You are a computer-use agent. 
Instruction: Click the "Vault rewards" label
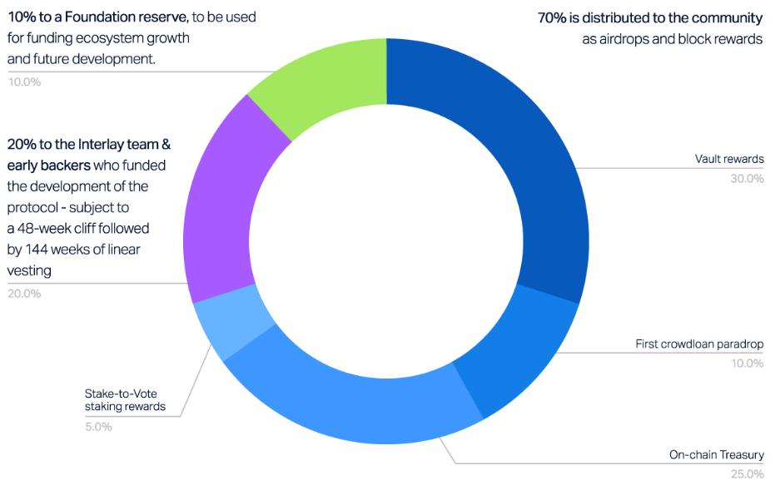coord(729,159)
